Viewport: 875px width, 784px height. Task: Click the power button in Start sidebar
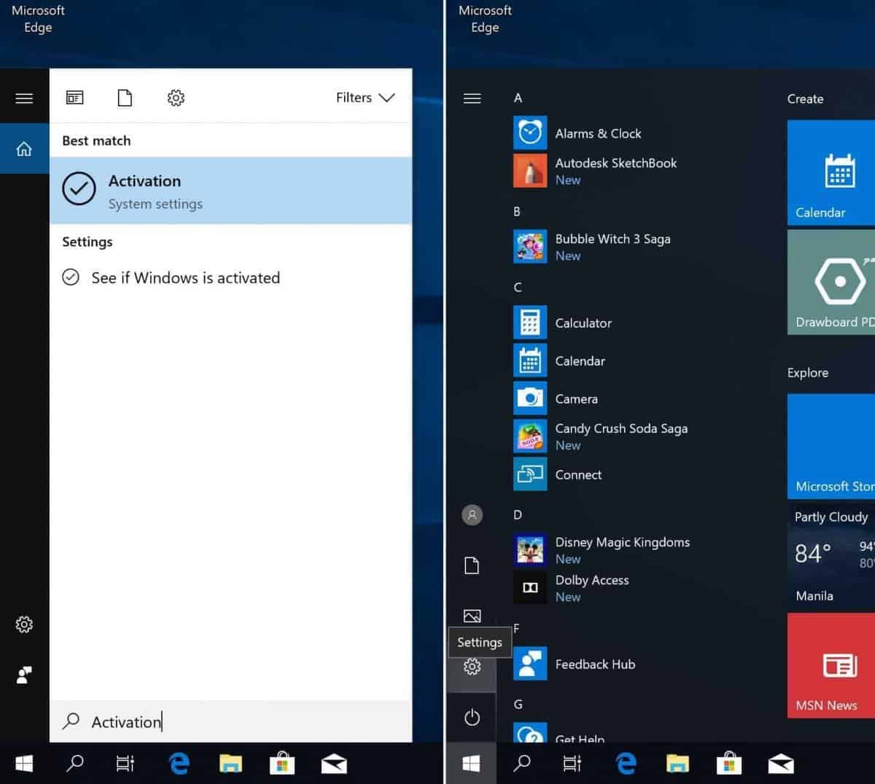pos(472,717)
